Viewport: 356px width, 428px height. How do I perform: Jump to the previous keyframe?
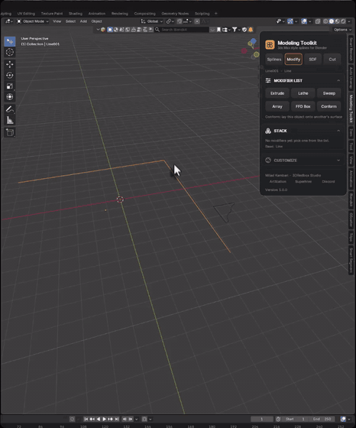(92, 419)
